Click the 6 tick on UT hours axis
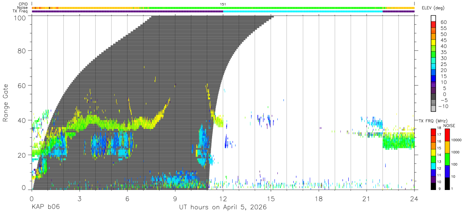 click(127, 198)
